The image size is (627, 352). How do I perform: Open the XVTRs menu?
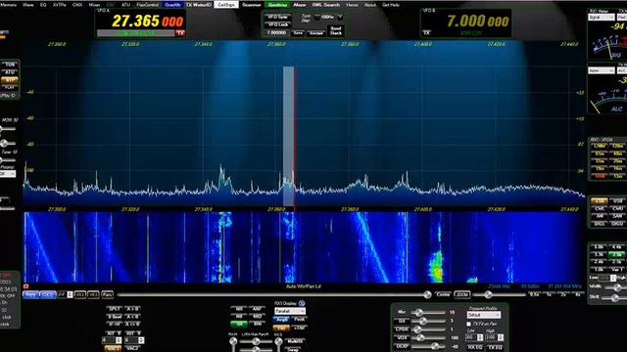60,5
